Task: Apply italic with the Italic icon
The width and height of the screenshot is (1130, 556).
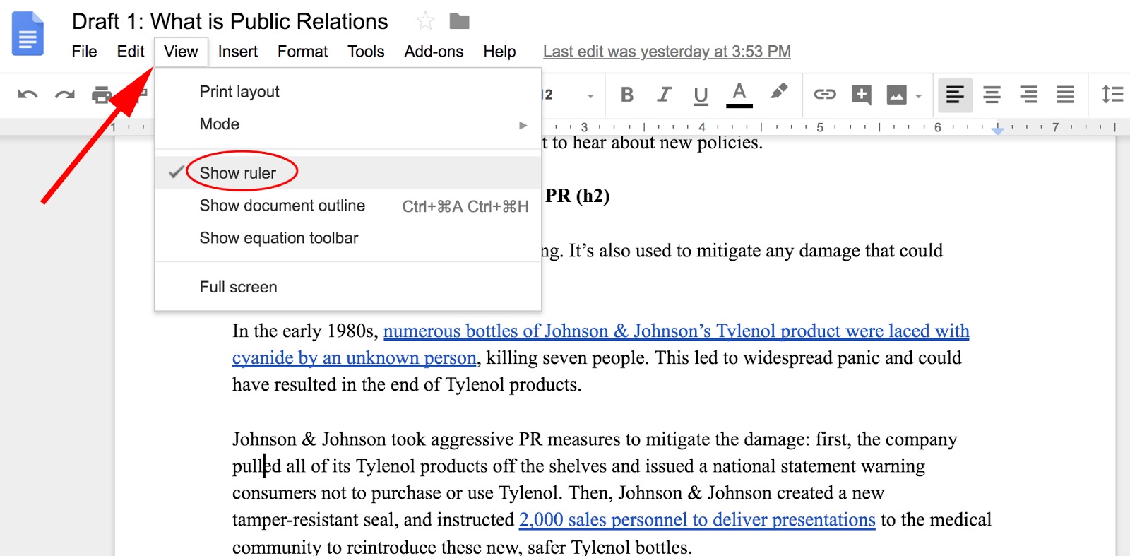Action: tap(664, 95)
